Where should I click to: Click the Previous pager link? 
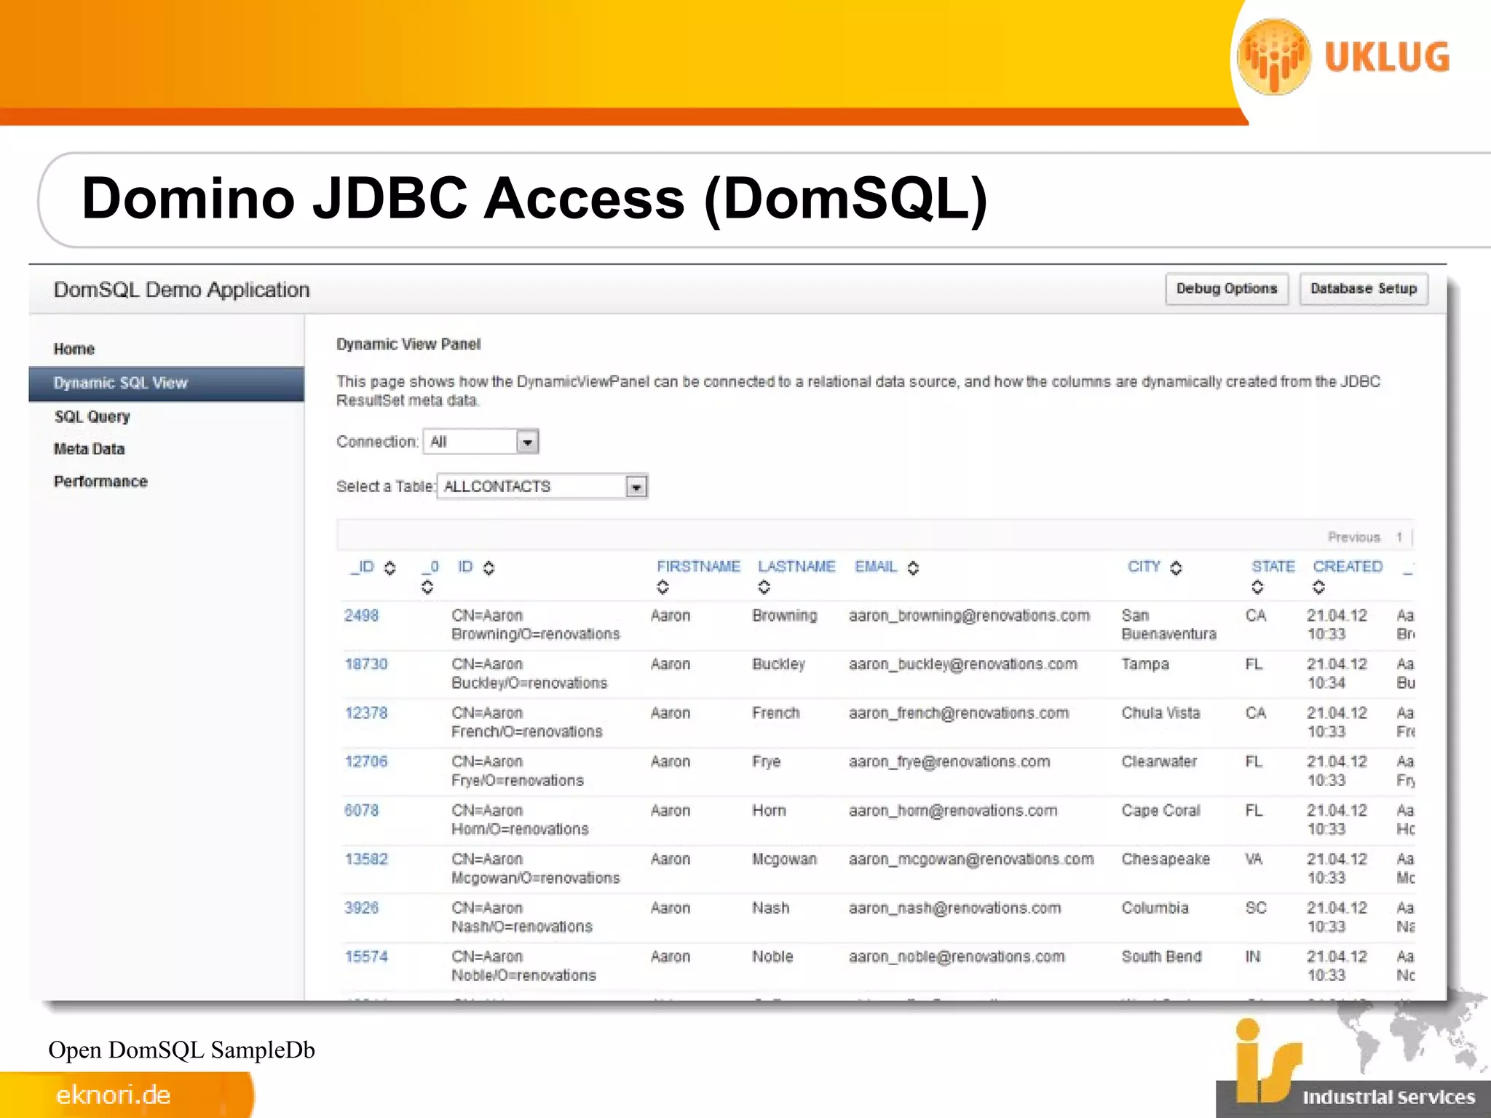click(1353, 537)
